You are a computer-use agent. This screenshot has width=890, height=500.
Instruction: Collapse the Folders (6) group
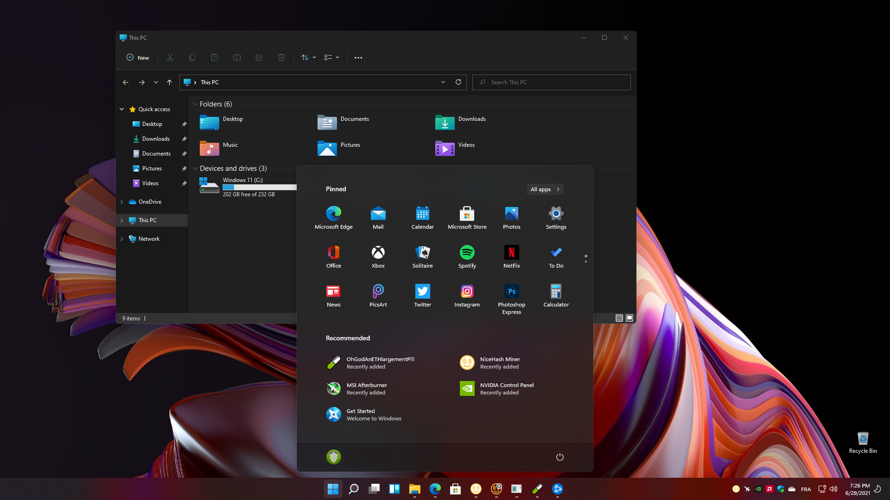coord(195,104)
